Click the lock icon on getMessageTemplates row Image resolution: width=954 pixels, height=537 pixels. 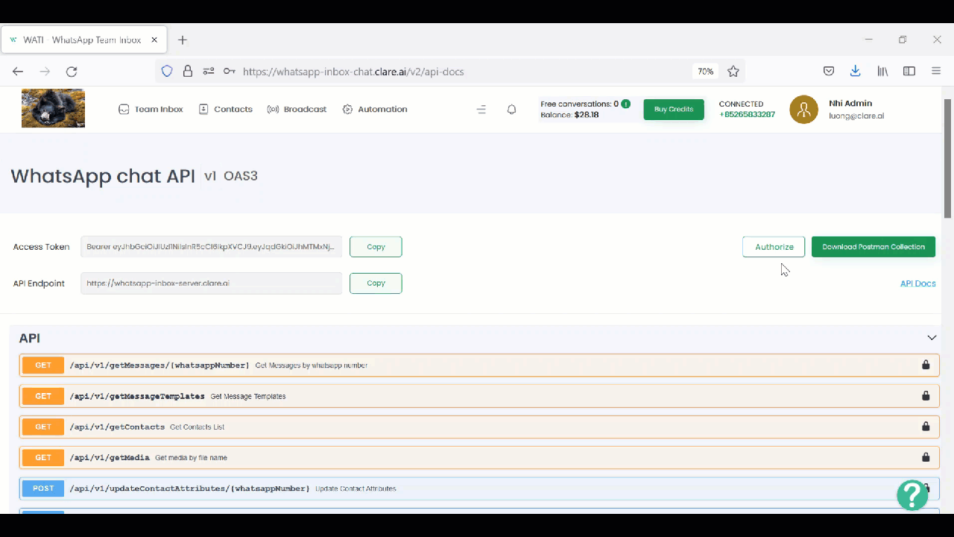tap(926, 395)
